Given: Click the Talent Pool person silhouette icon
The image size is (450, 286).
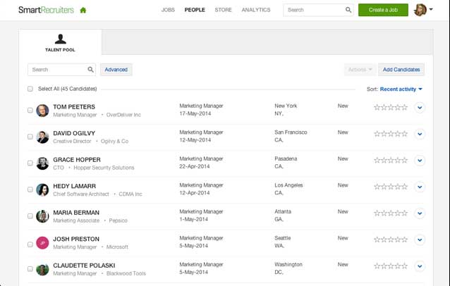Looking at the screenshot, I should (x=60, y=39).
